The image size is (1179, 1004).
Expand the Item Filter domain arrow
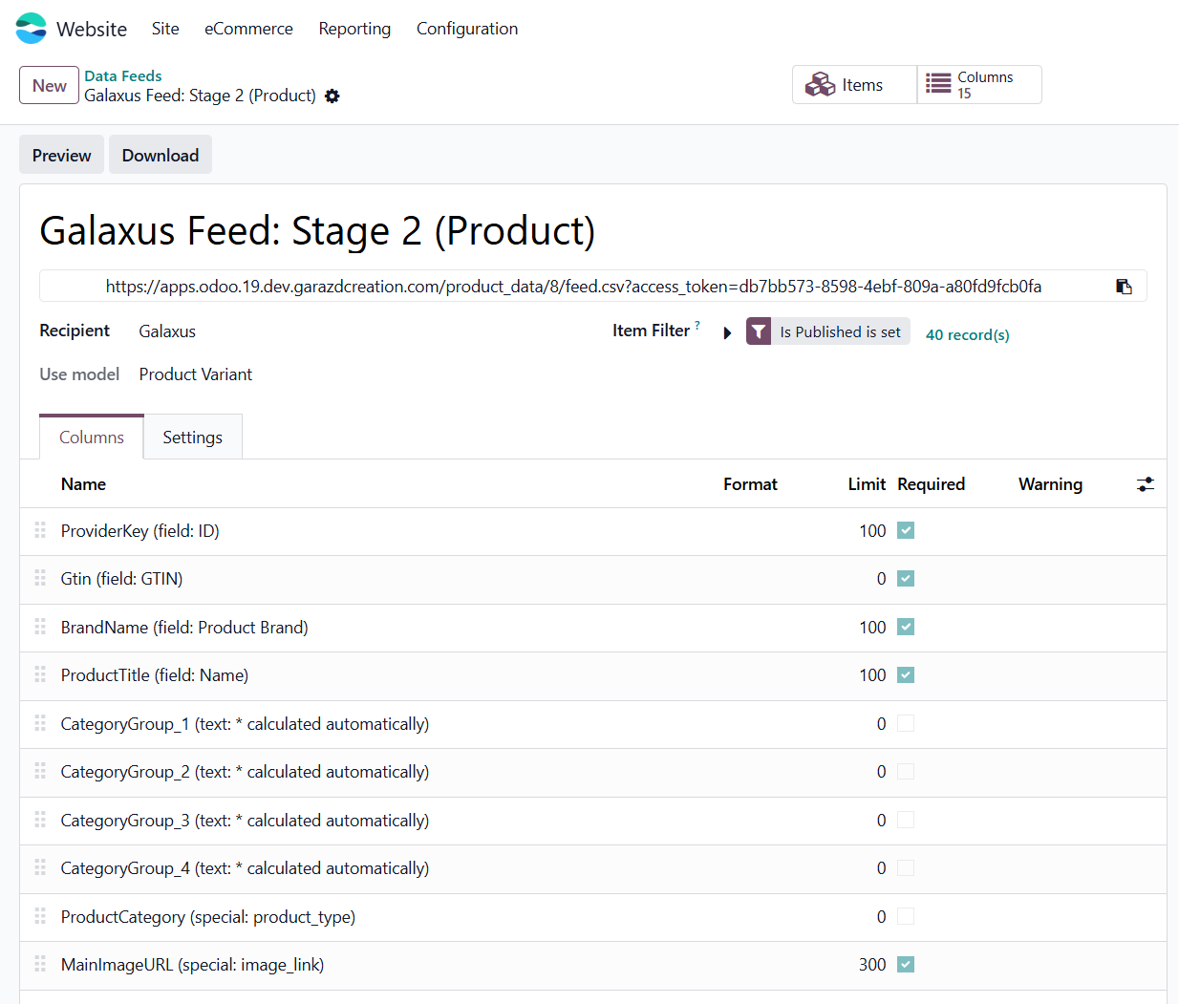tap(727, 333)
